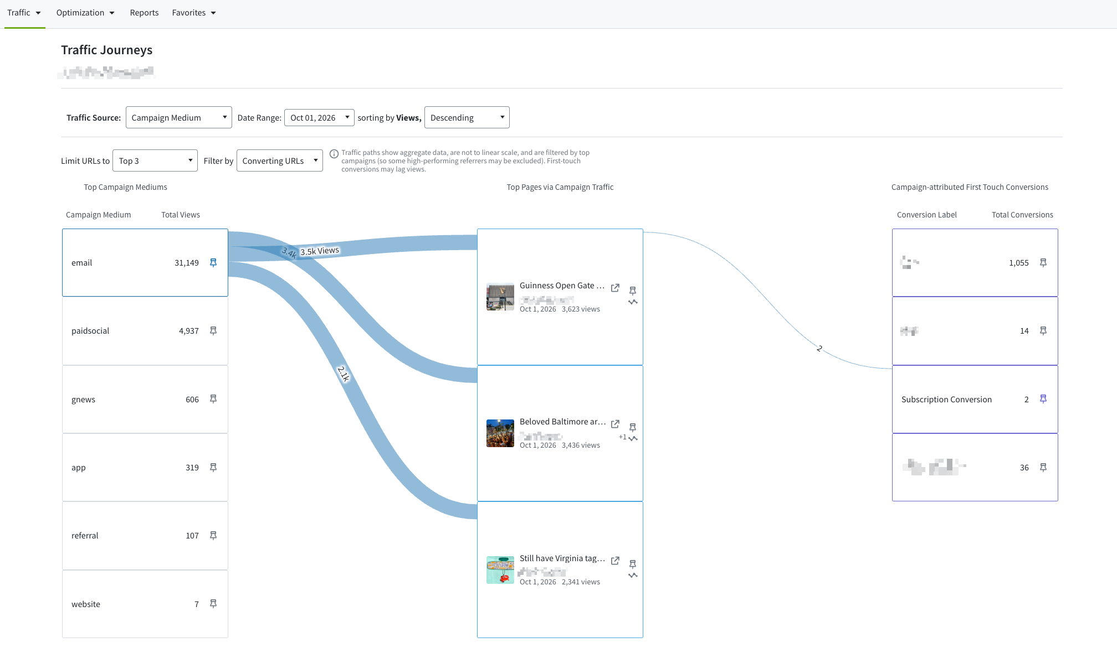Image resolution: width=1117 pixels, height=653 pixels.
Task: Pin the conversion row with 14 conversions
Action: pos(1043,331)
